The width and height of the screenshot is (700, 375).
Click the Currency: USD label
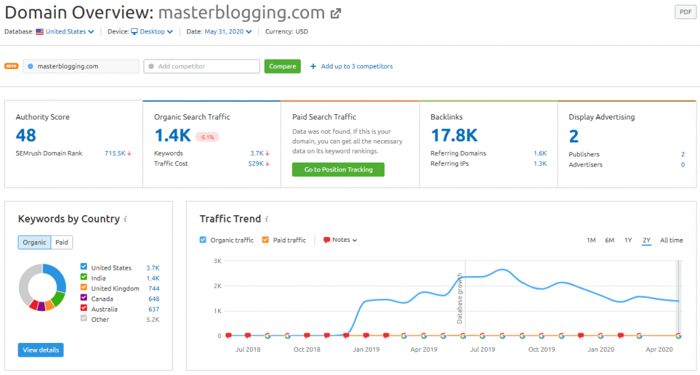coord(286,31)
